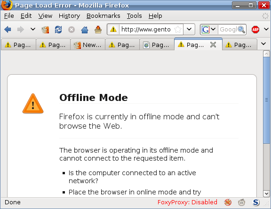Image resolution: width=271 pixels, height=209 pixels.
Task: Click the FoxyProxy: Disabled status text
Action: tap(187, 202)
